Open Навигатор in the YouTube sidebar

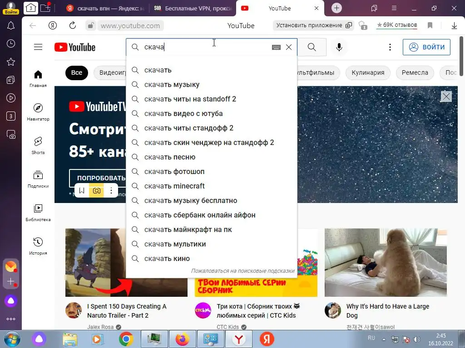[x=38, y=112]
